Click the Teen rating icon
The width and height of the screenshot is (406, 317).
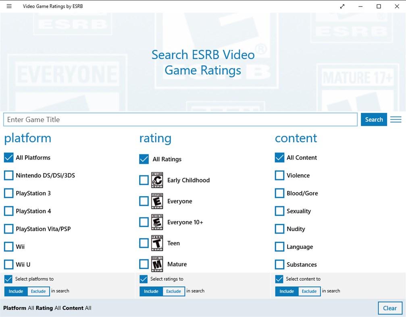point(157,242)
